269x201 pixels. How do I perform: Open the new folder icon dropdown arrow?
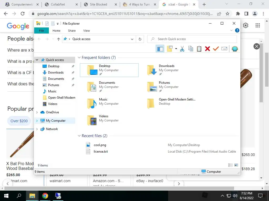176,49
